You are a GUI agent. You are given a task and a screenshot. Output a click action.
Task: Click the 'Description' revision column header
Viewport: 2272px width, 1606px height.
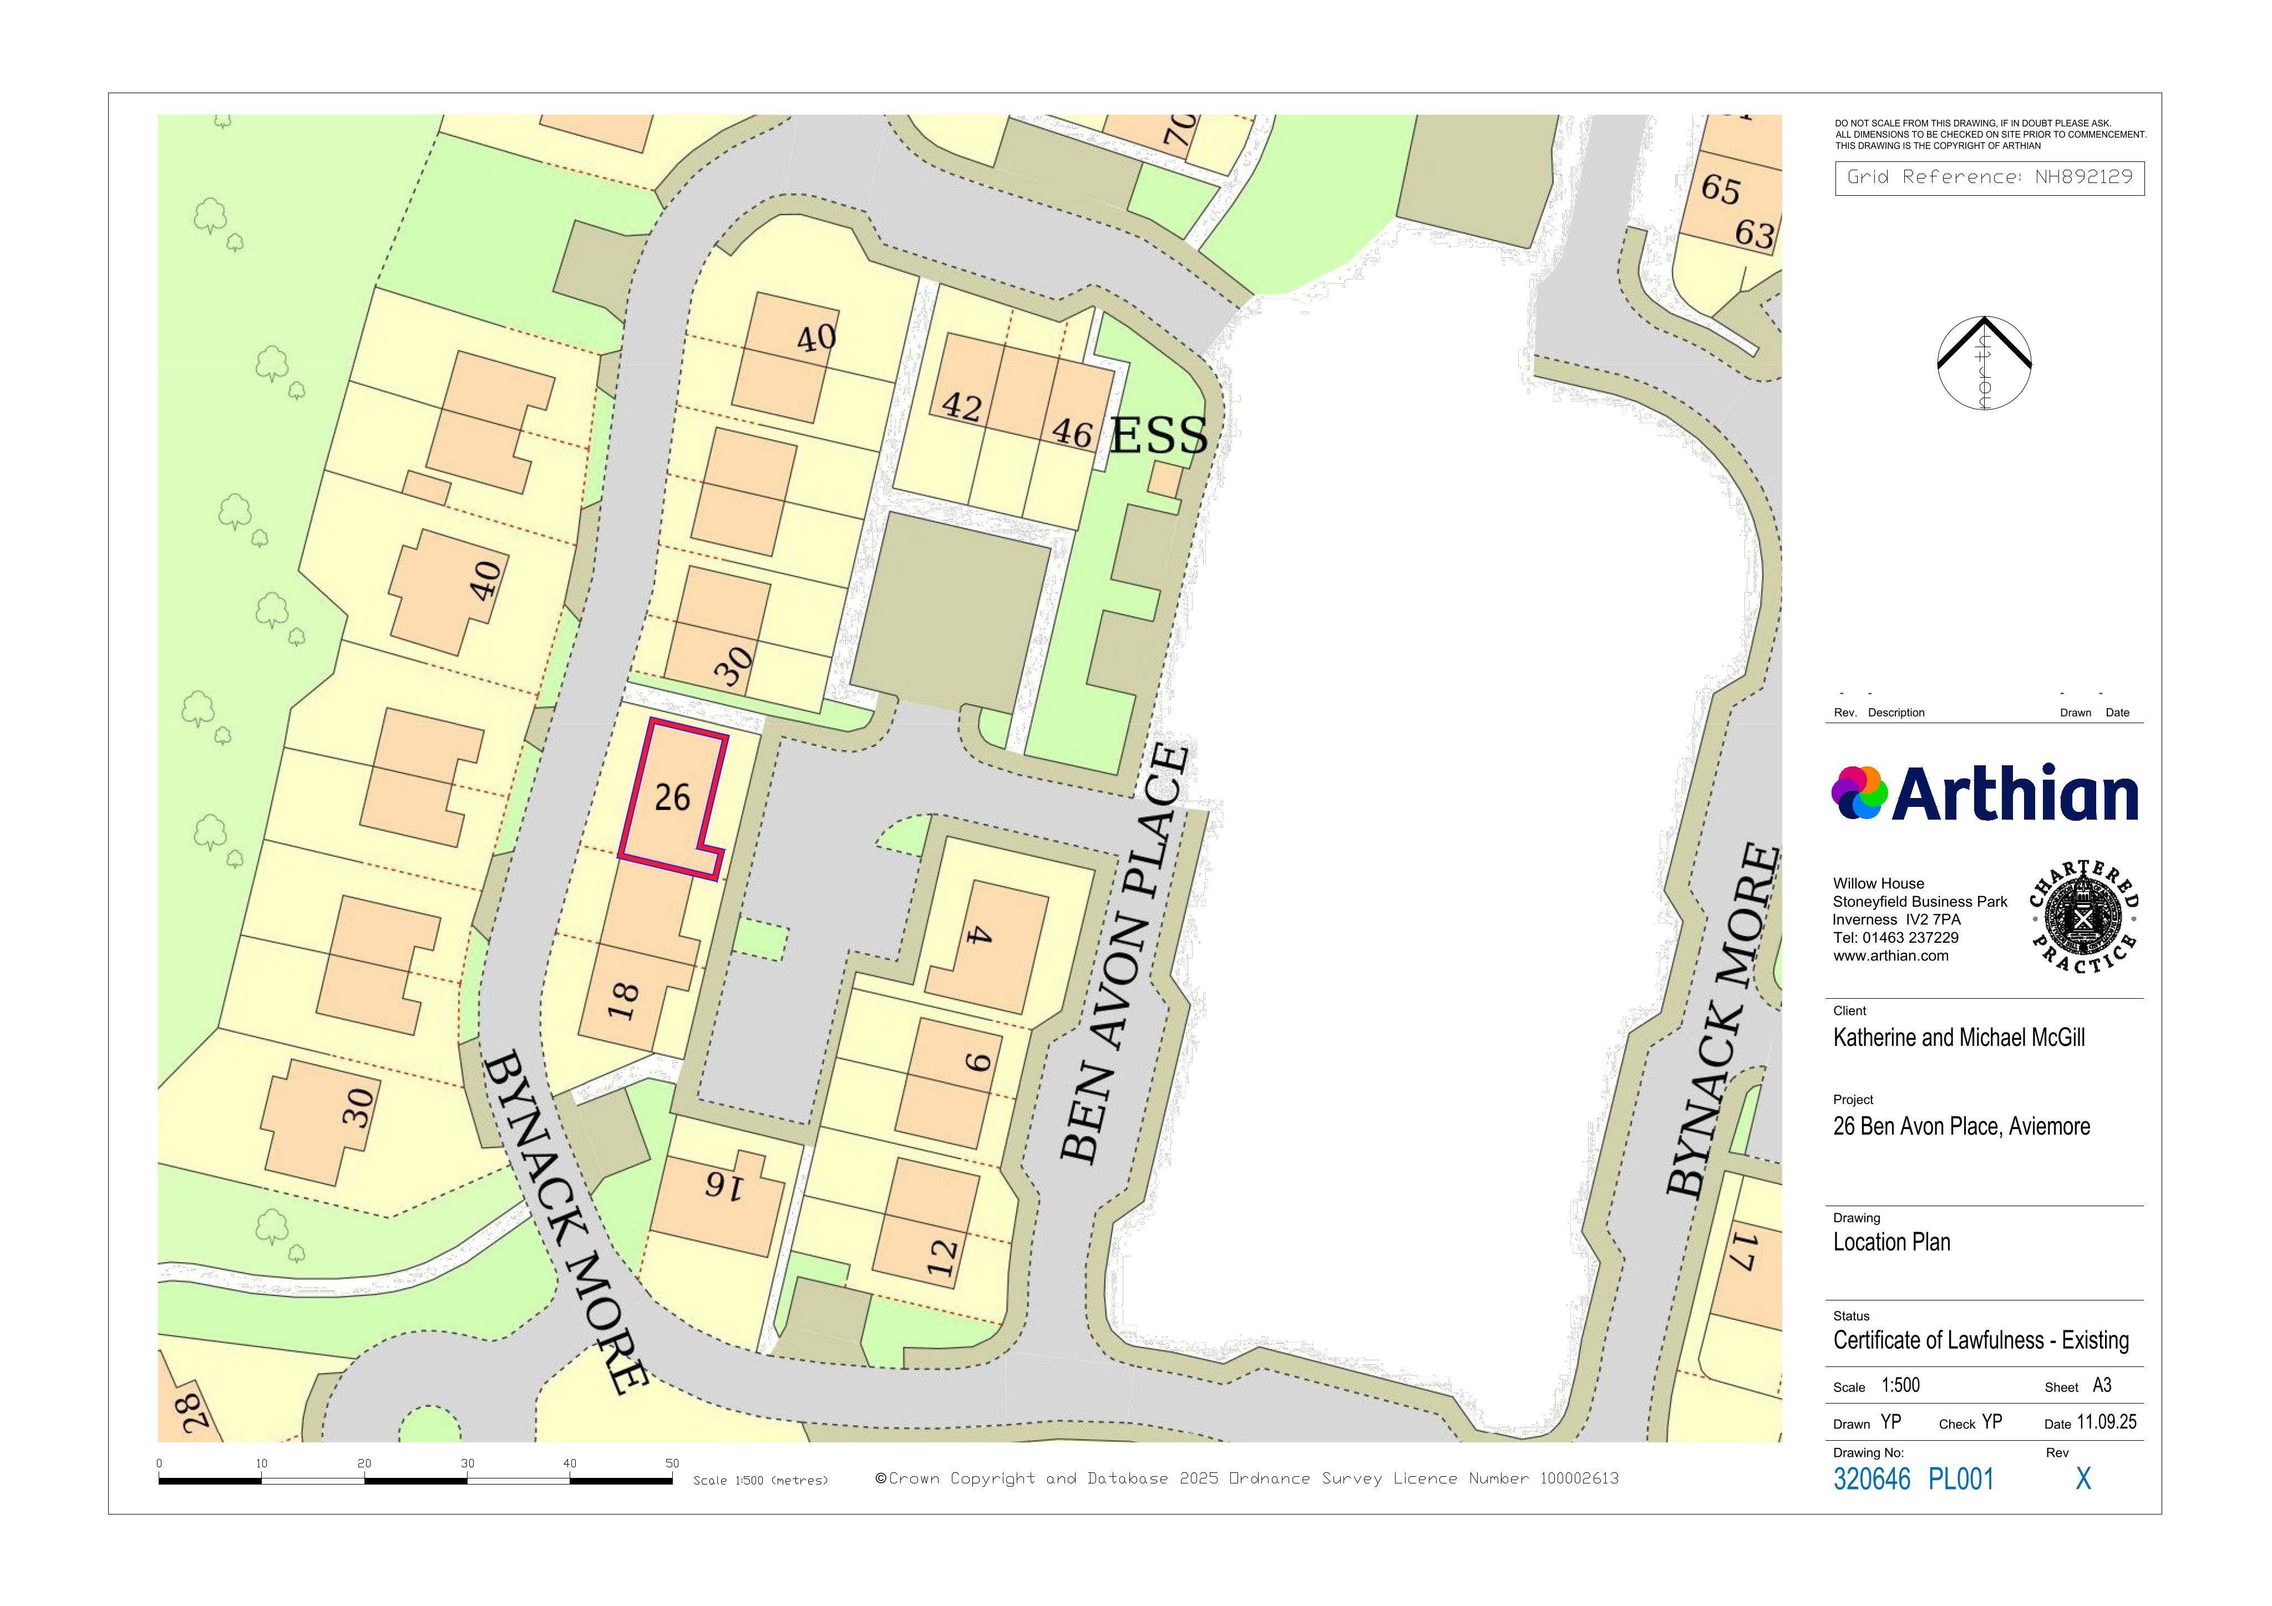click(x=1896, y=713)
